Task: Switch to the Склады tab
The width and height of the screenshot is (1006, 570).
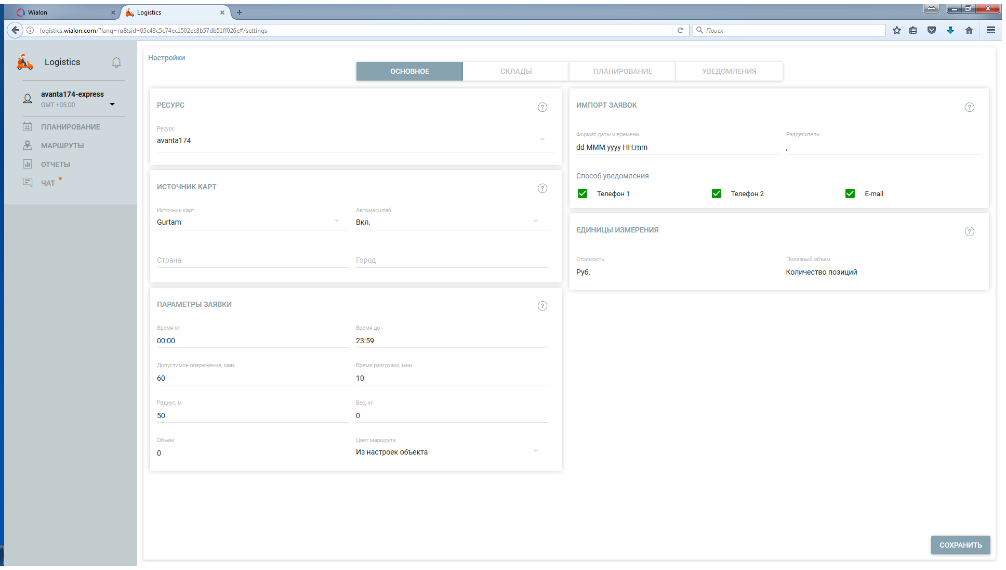Action: 516,71
